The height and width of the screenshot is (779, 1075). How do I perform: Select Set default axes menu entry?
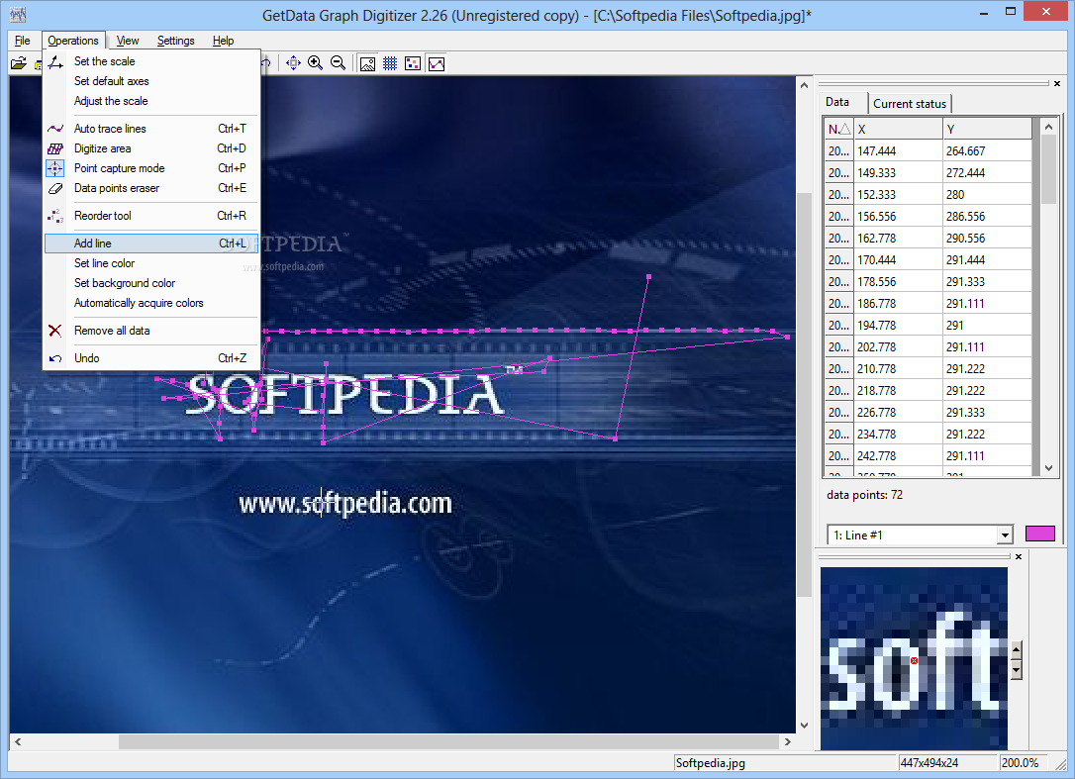point(151,81)
